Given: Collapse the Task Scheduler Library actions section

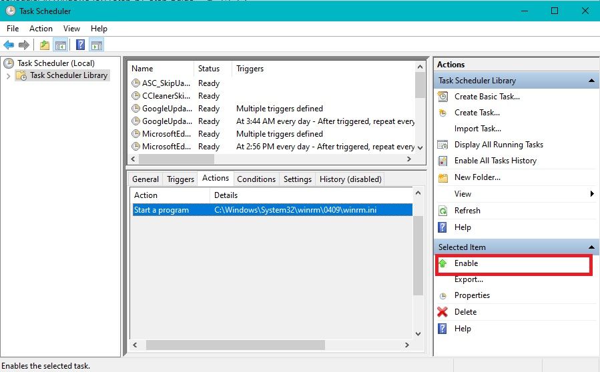Looking at the screenshot, I should (591, 81).
